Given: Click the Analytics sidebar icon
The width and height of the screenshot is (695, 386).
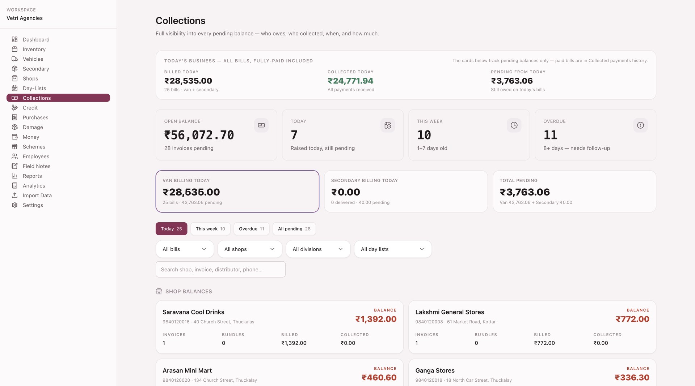Looking at the screenshot, I should coord(14,186).
